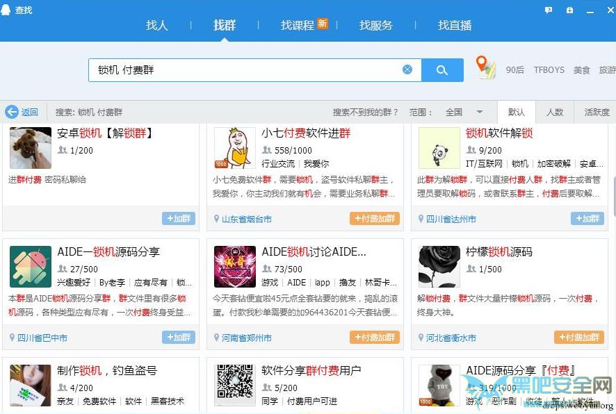Sort results by 人数 tab

click(555, 113)
